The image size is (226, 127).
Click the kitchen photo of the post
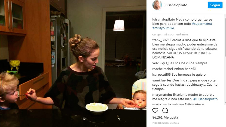coord(73,64)
